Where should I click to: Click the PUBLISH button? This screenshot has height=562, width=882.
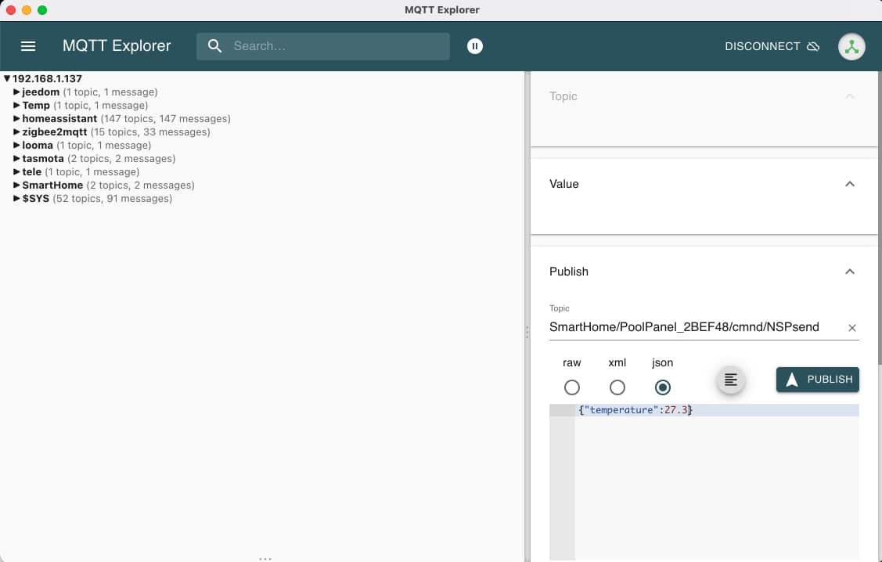click(x=817, y=380)
